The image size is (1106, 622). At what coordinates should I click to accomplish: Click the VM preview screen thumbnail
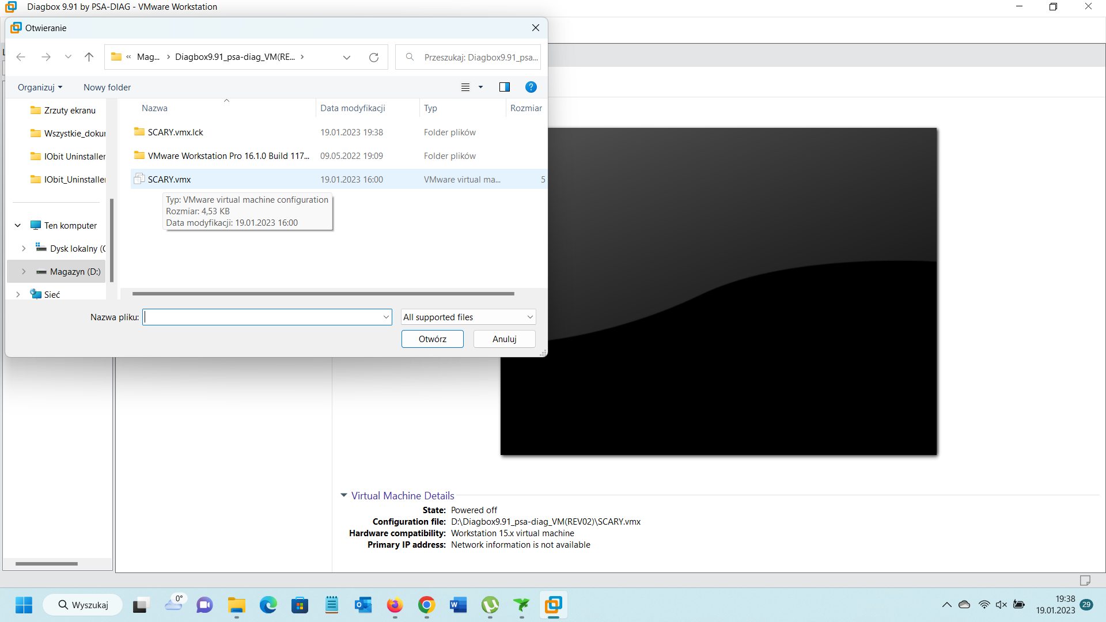pyautogui.click(x=718, y=291)
